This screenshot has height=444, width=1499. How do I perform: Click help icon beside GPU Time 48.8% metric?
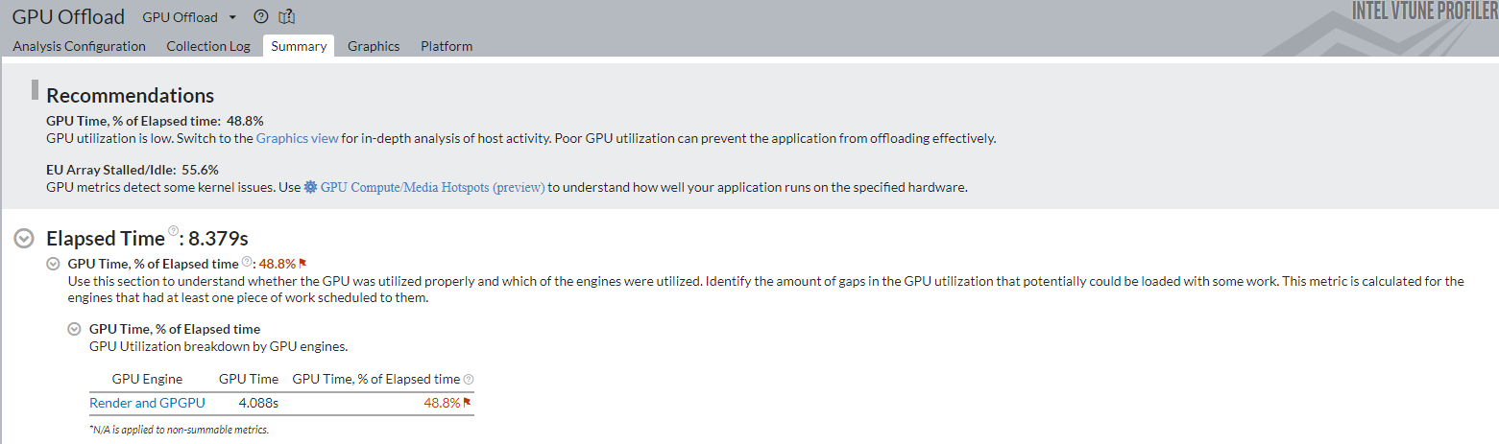click(247, 262)
